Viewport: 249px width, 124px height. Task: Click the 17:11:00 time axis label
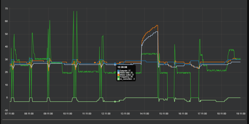pos(202,113)
